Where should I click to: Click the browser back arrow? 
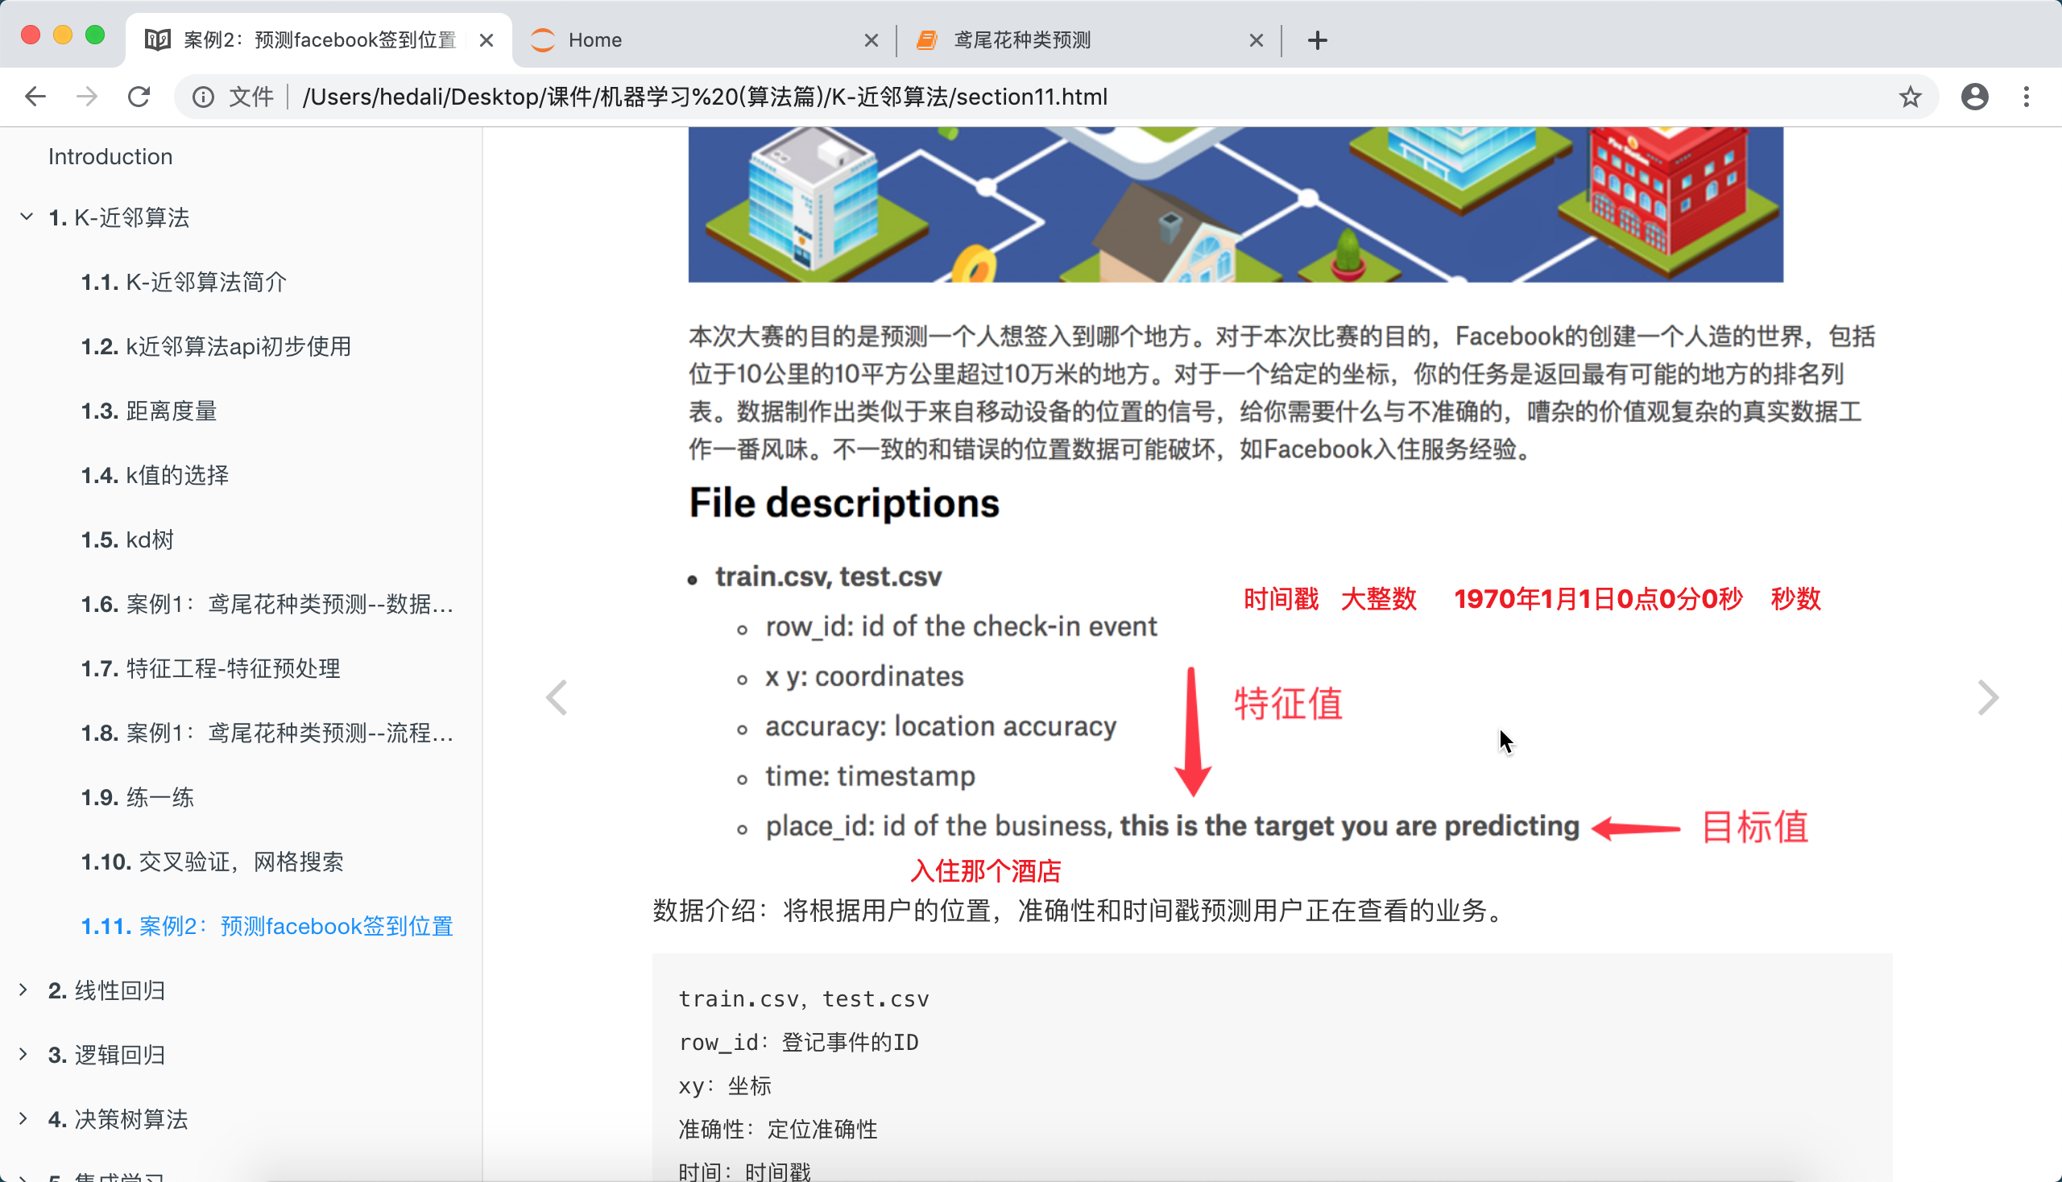pyautogui.click(x=35, y=97)
